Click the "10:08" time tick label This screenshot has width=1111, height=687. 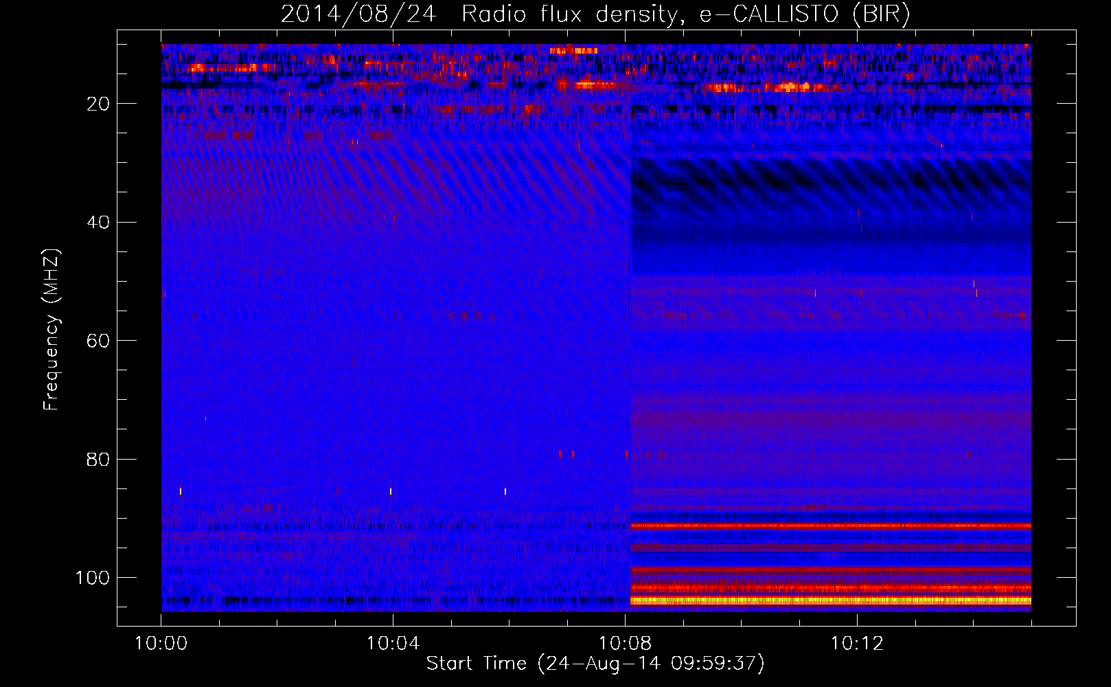[x=625, y=644]
